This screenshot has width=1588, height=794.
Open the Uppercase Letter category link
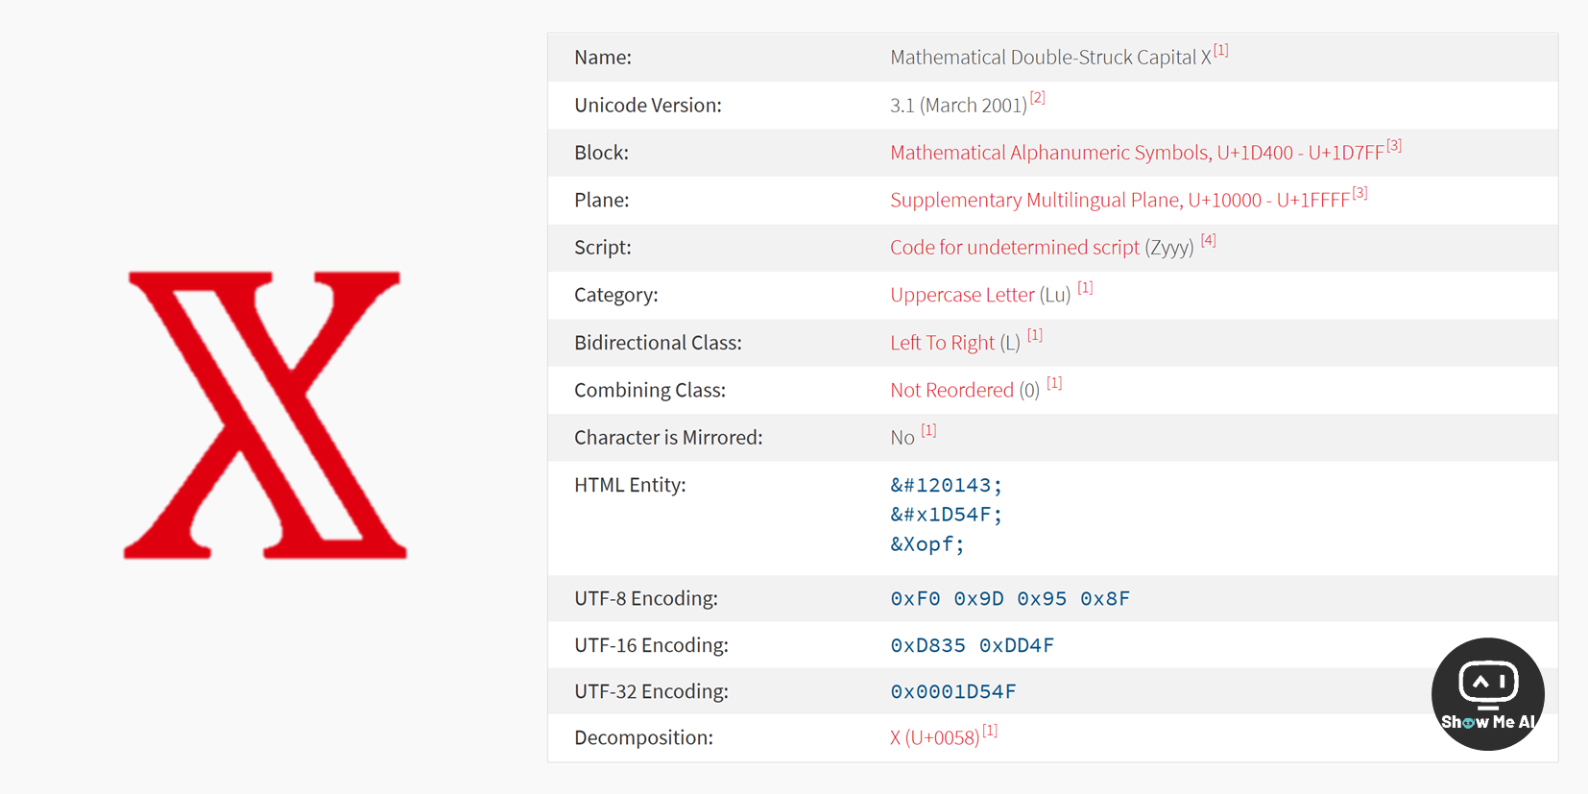click(962, 295)
